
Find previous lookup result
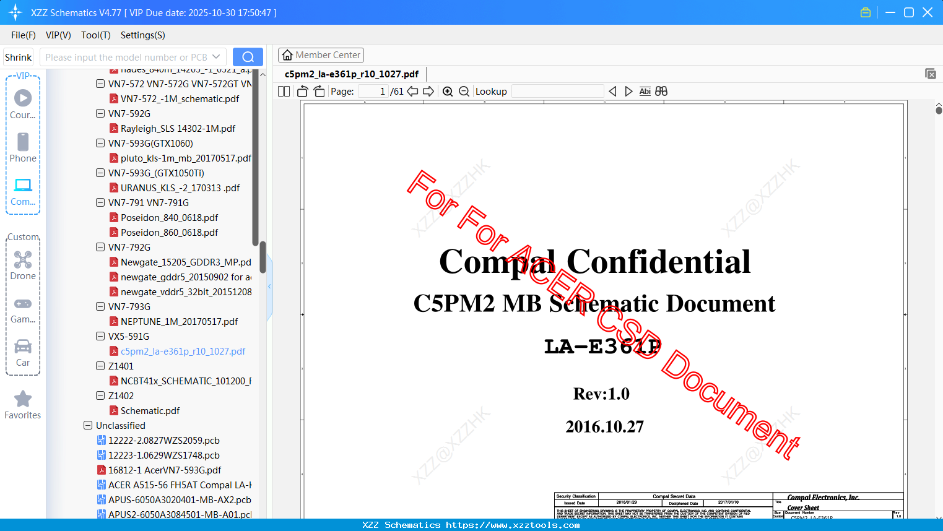point(612,92)
